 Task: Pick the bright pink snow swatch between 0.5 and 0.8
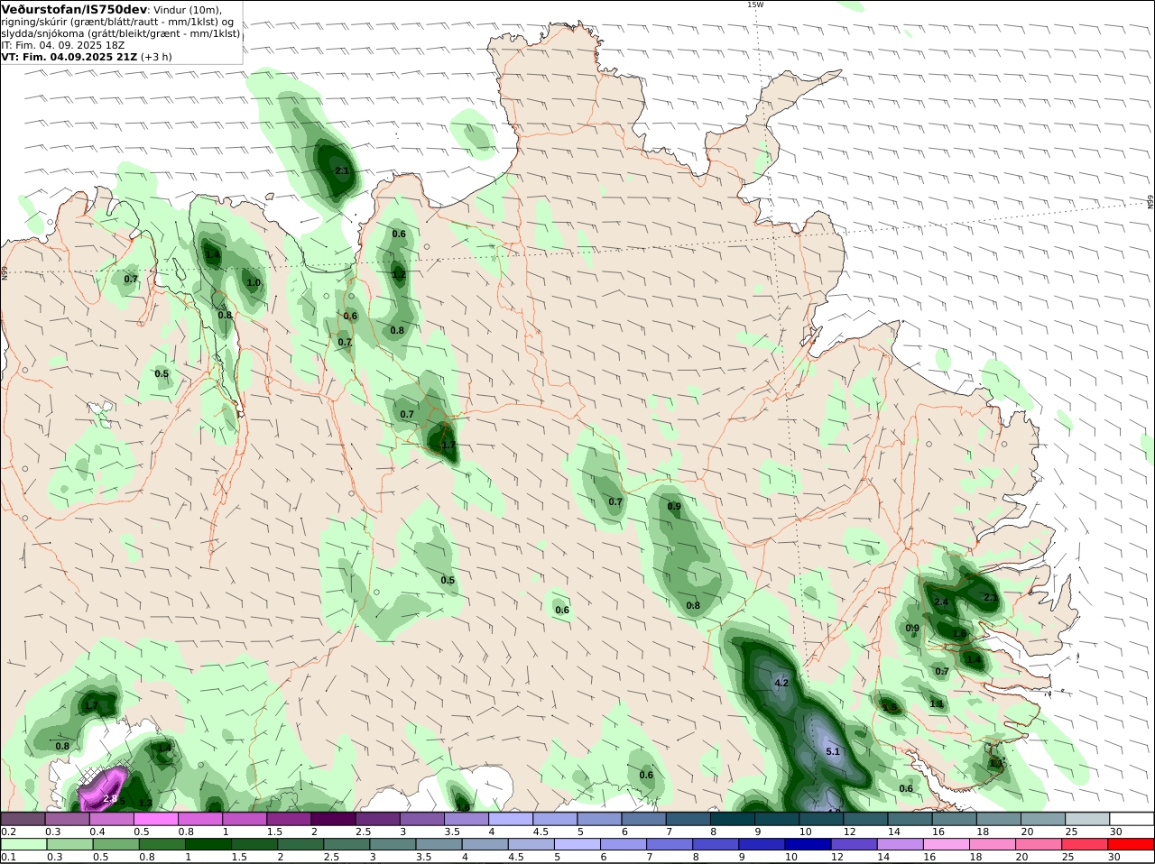(155, 819)
